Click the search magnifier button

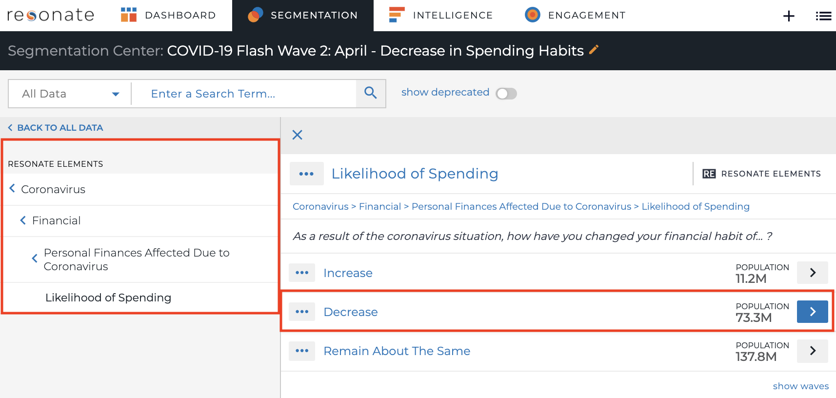tap(371, 93)
